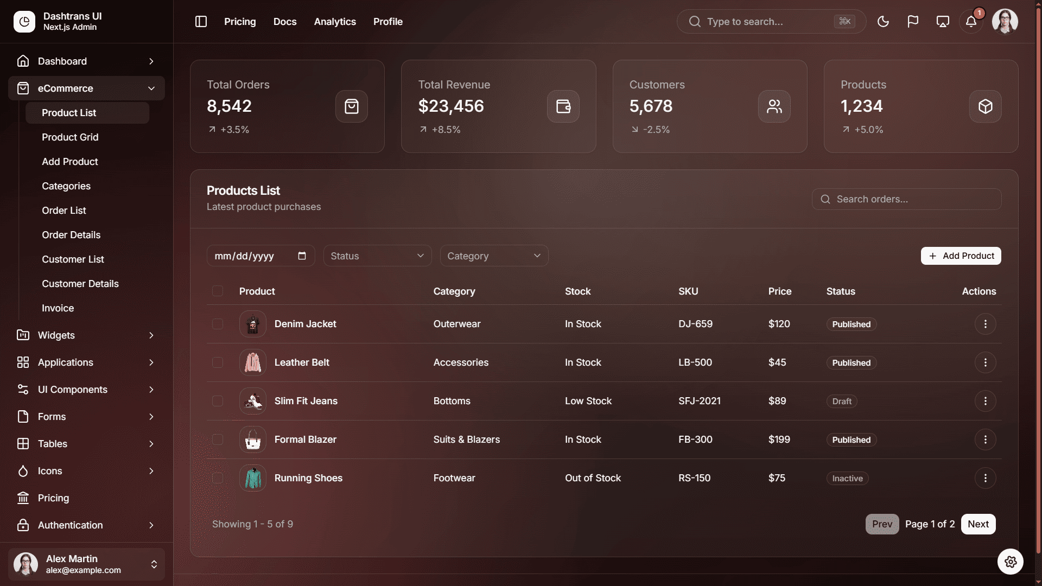Open notifications bell icon

tap(971, 22)
